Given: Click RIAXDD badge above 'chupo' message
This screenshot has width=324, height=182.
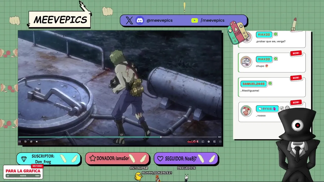Looking at the screenshot, I should tap(264, 59).
